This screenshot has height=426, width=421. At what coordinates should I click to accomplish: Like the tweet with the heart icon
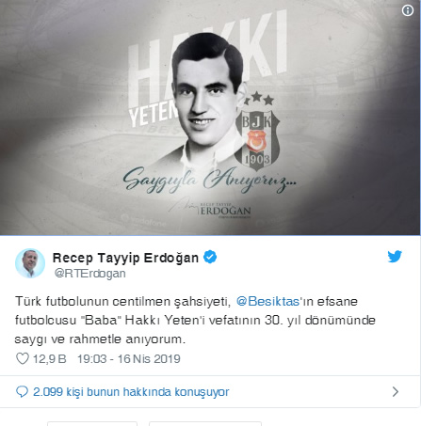pos(23,358)
